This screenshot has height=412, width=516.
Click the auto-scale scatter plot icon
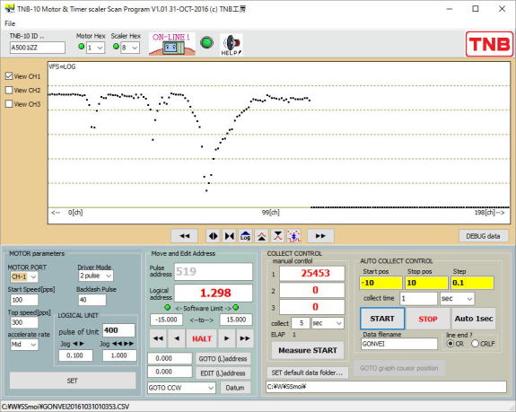point(293,236)
